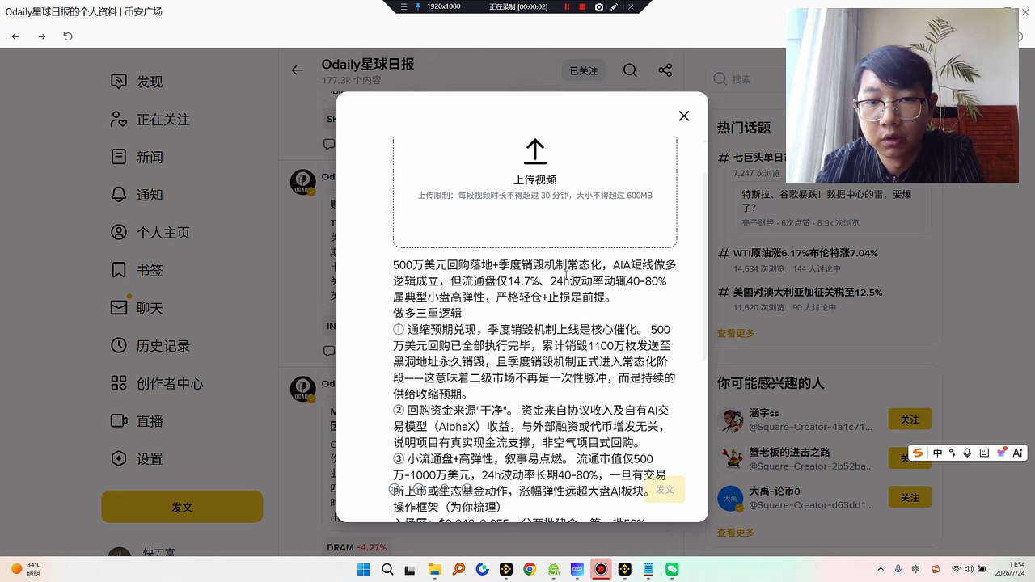
Task: Click the 创作者中心 grid icon
Action: 119,383
